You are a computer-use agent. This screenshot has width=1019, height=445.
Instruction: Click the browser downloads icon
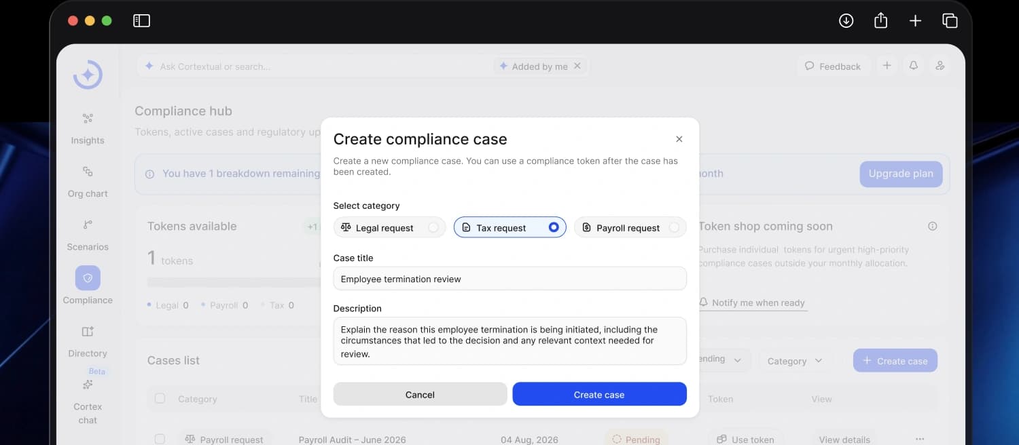point(846,21)
